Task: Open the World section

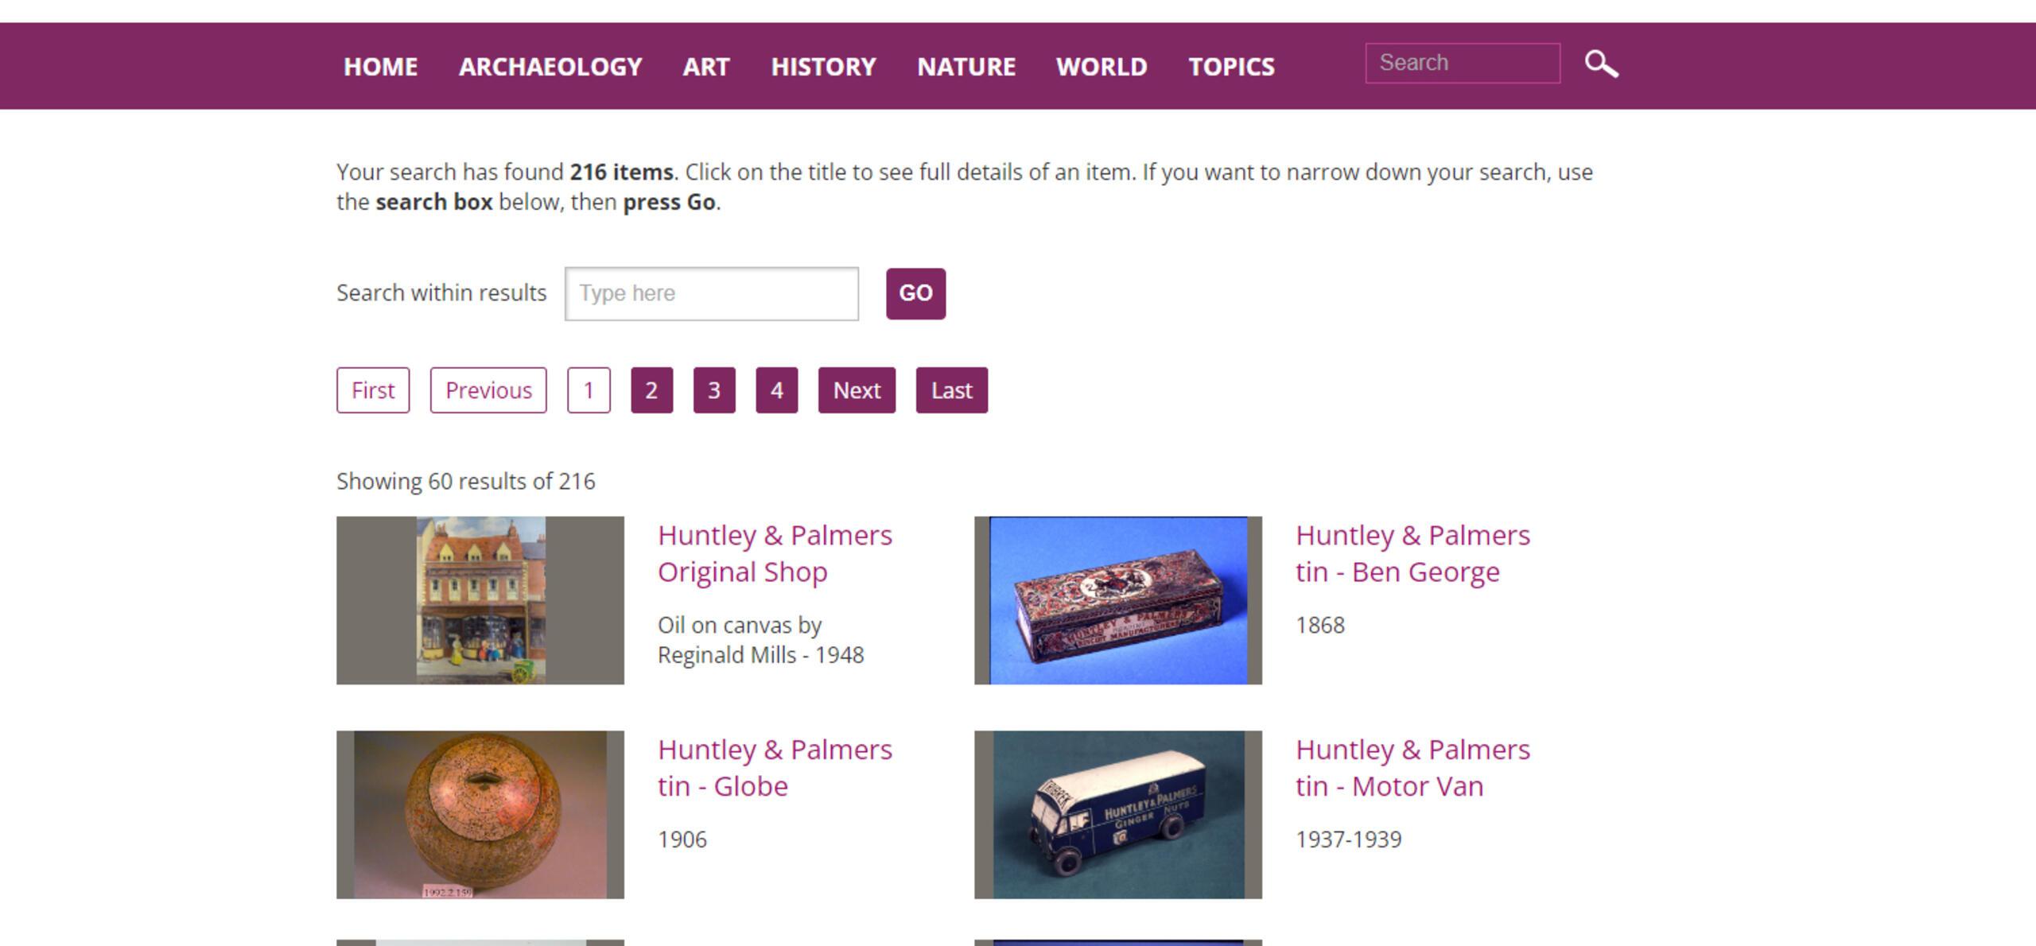Action: coord(1102,67)
